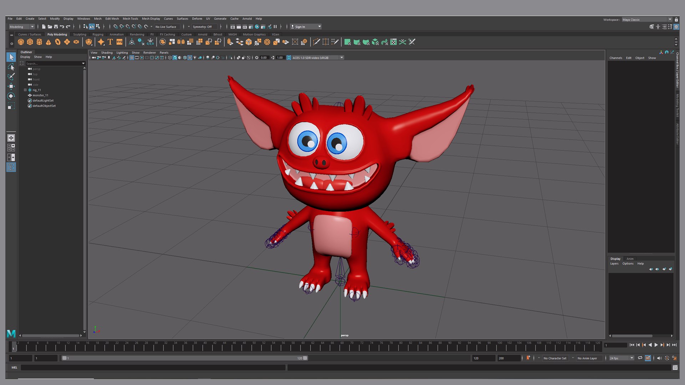Select the Rotate tool in toolbox
Screen dimensions: 685x385
coord(11,96)
